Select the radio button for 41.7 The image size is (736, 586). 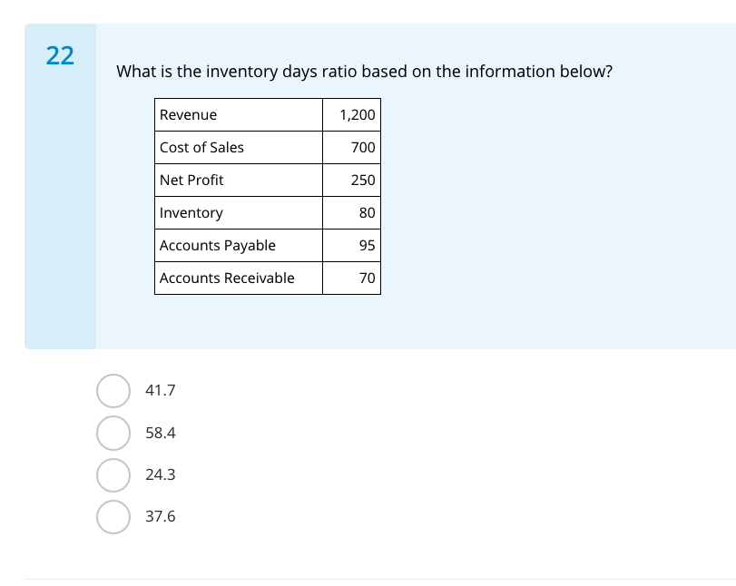113,391
